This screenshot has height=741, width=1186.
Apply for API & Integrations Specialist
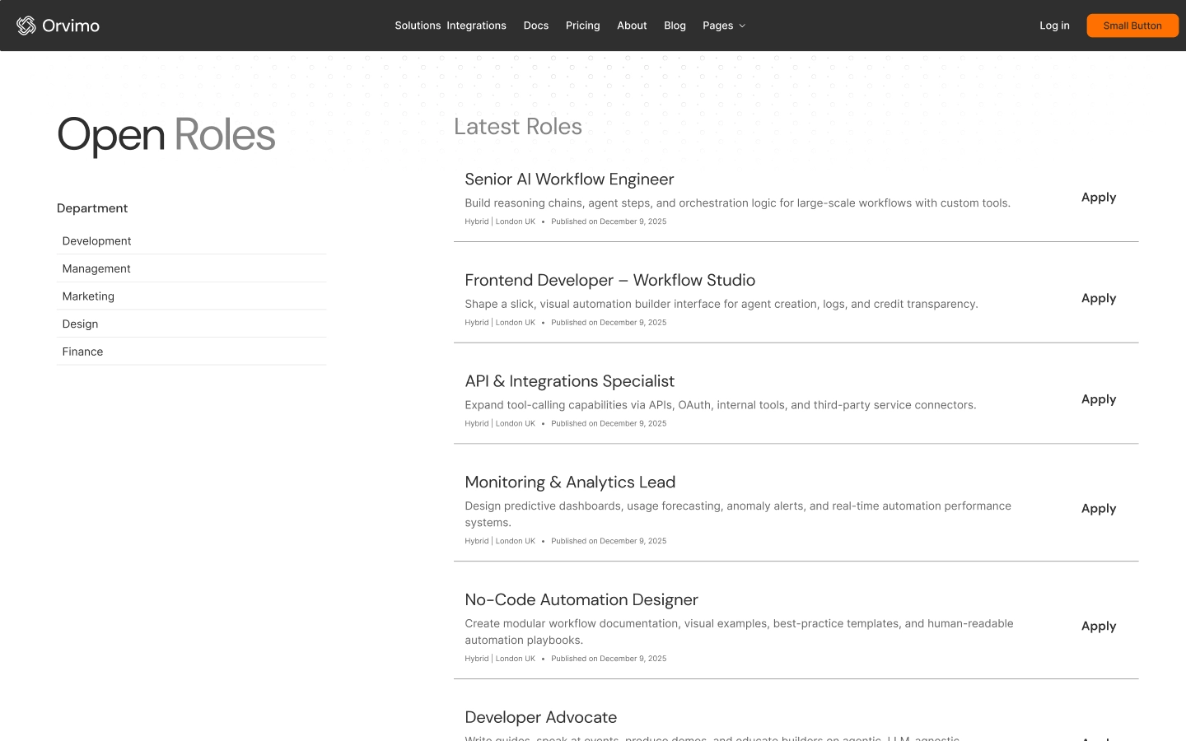(1099, 399)
